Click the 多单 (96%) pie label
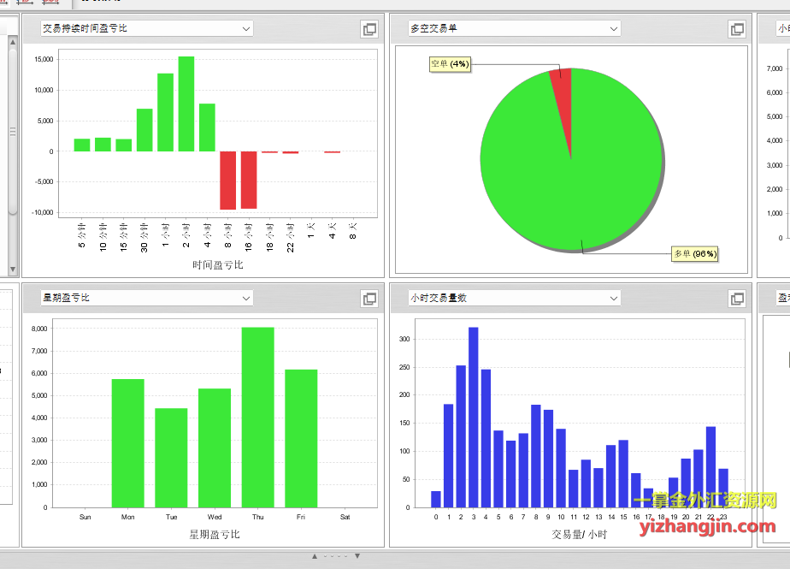 tap(695, 254)
